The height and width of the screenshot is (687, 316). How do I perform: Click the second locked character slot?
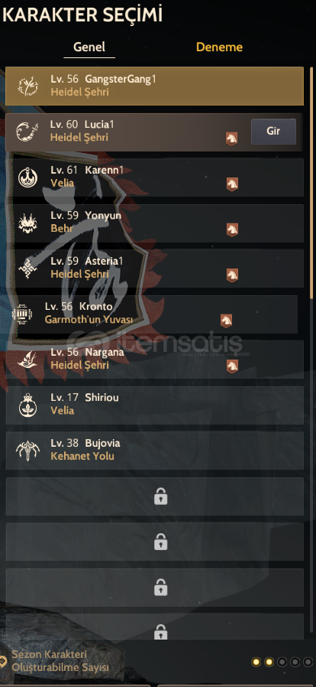tap(155, 542)
